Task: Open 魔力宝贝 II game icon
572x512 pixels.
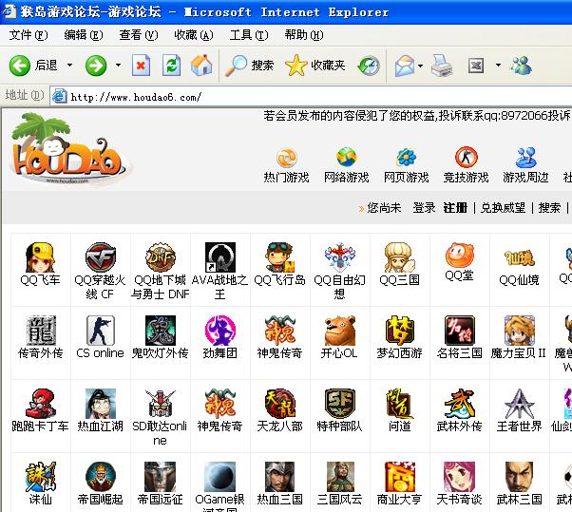Action: point(519,331)
